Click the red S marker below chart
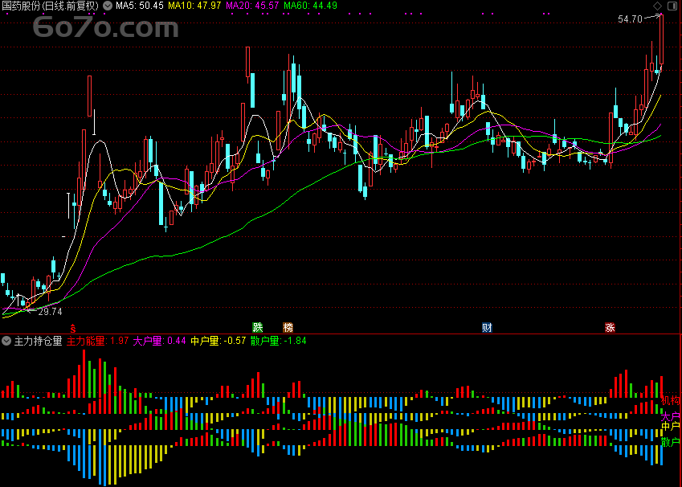The width and height of the screenshot is (682, 487). 73,328
